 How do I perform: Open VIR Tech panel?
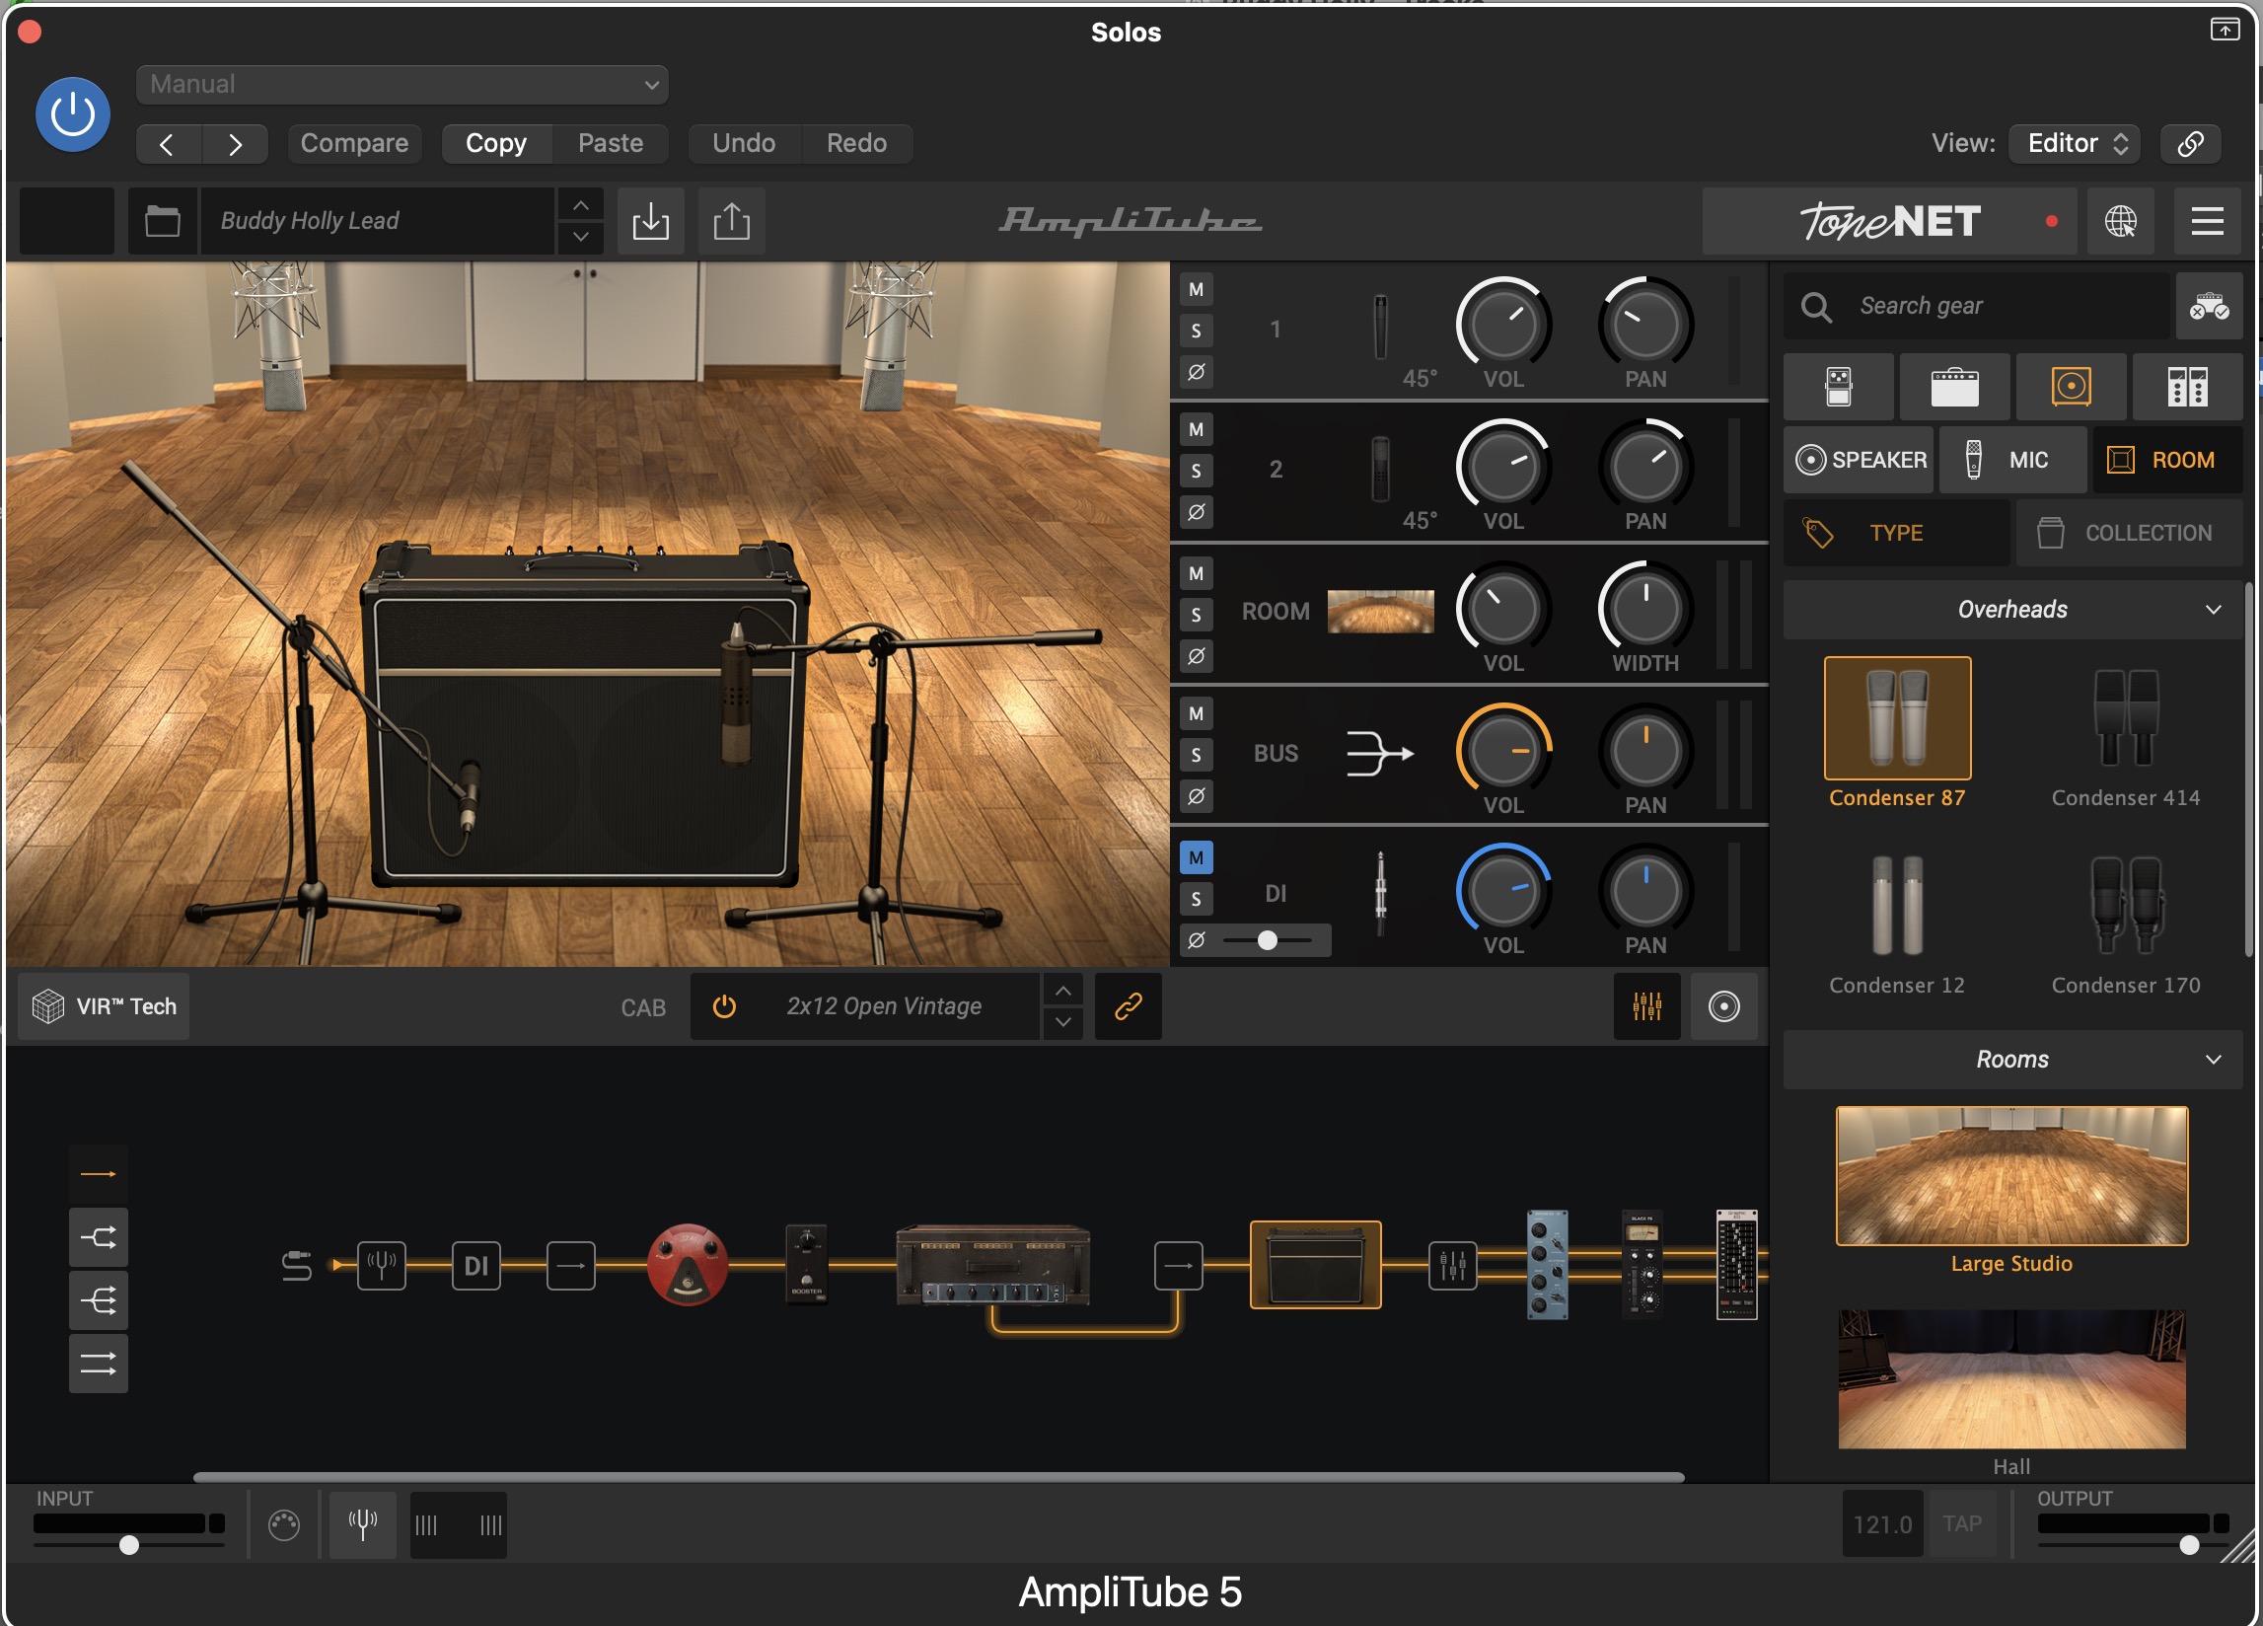pyautogui.click(x=104, y=1006)
